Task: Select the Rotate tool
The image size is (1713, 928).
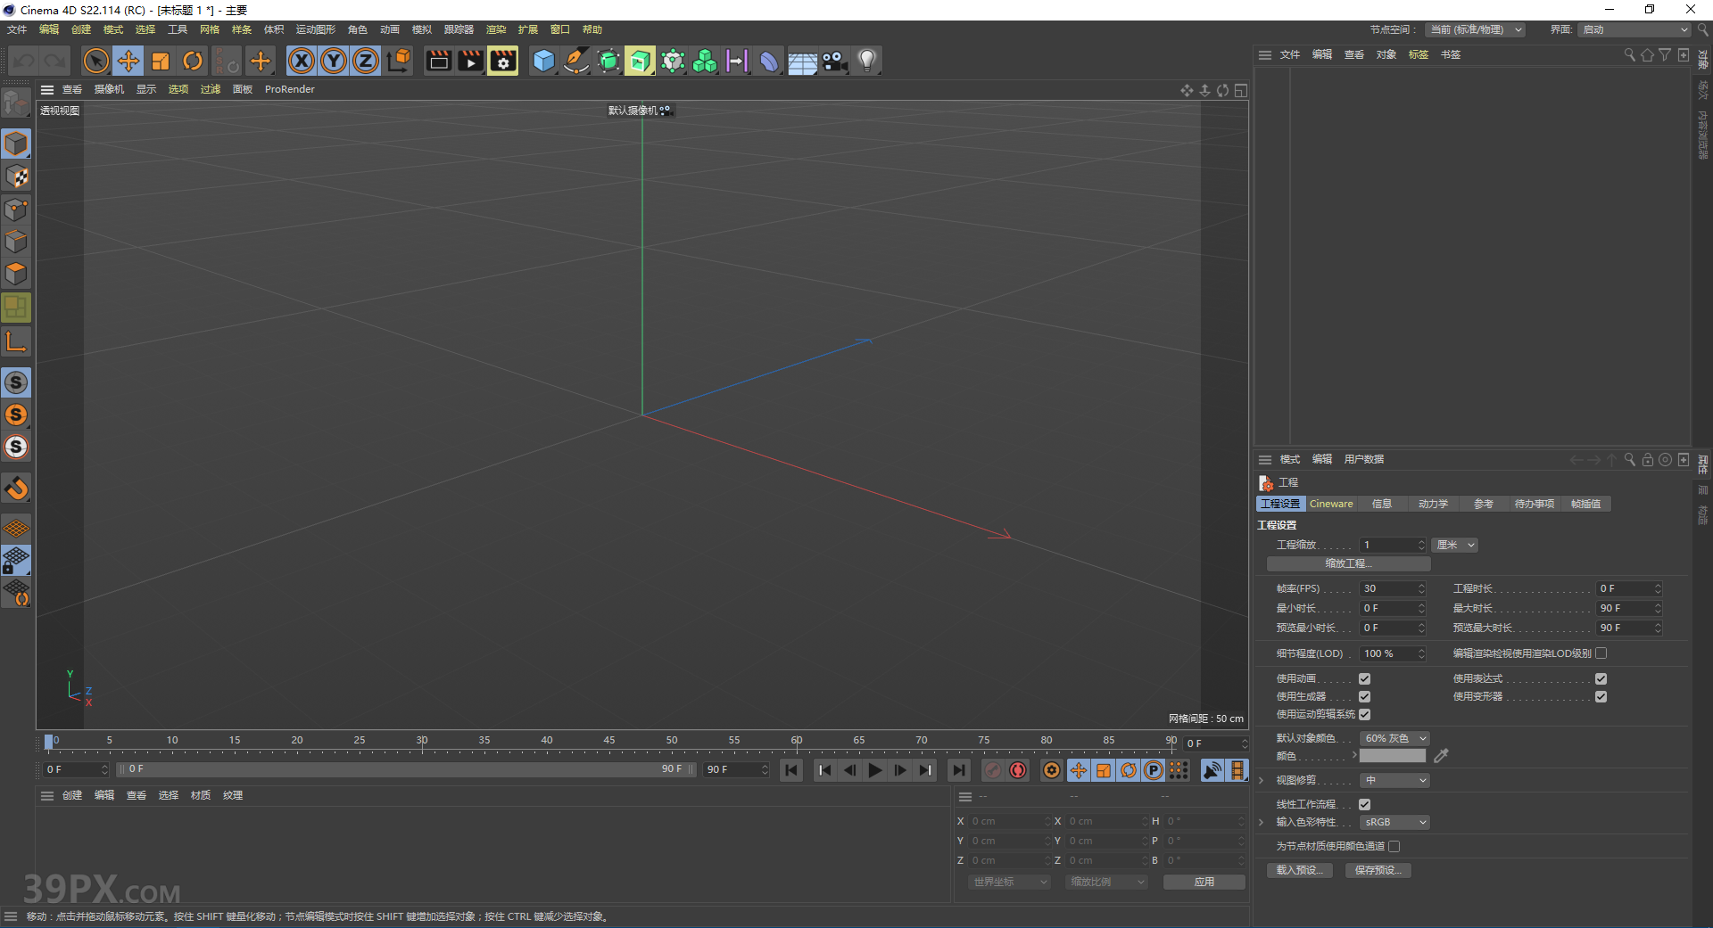Action: [193, 61]
